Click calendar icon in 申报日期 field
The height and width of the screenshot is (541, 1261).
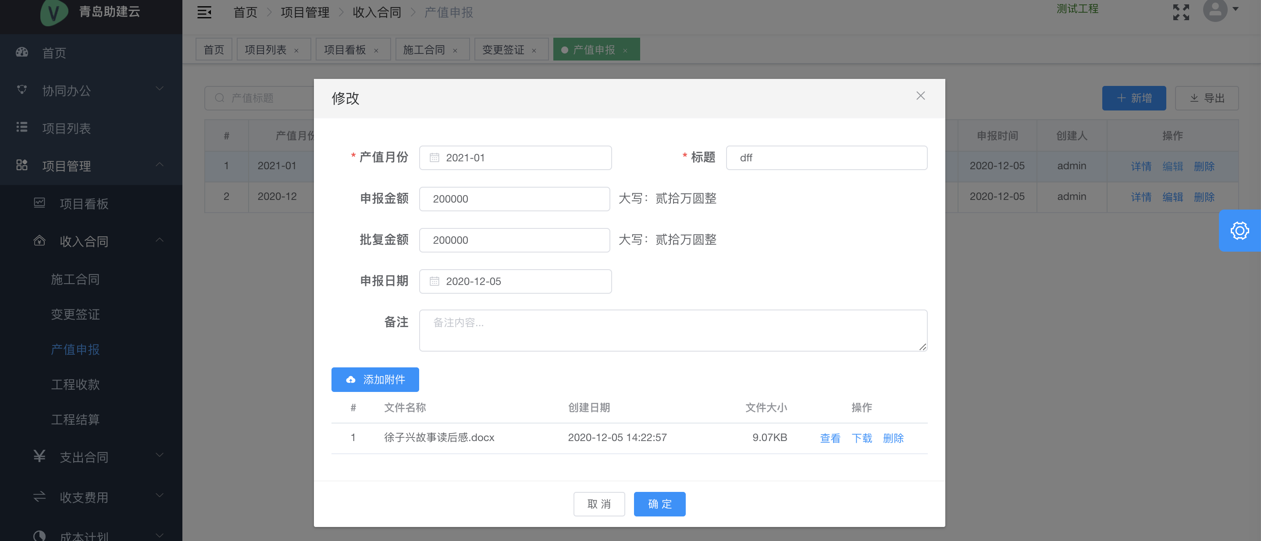(x=434, y=281)
